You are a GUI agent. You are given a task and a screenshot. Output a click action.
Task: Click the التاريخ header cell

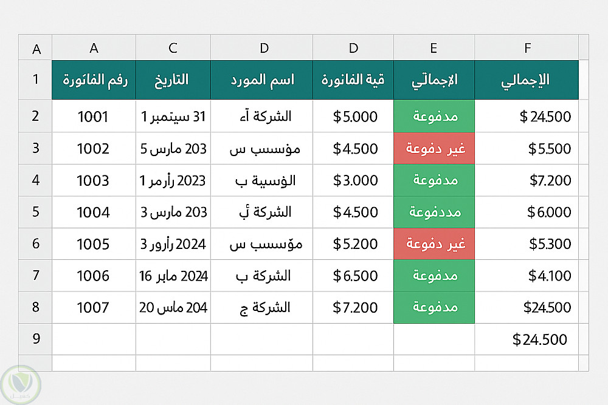pyautogui.click(x=173, y=80)
